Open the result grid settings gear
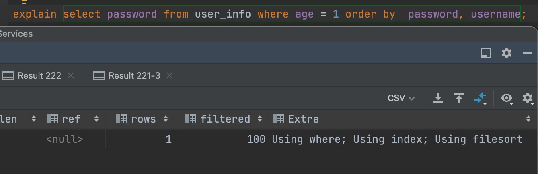Image resolution: width=538 pixels, height=174 pixels. (x=527, y=98)
